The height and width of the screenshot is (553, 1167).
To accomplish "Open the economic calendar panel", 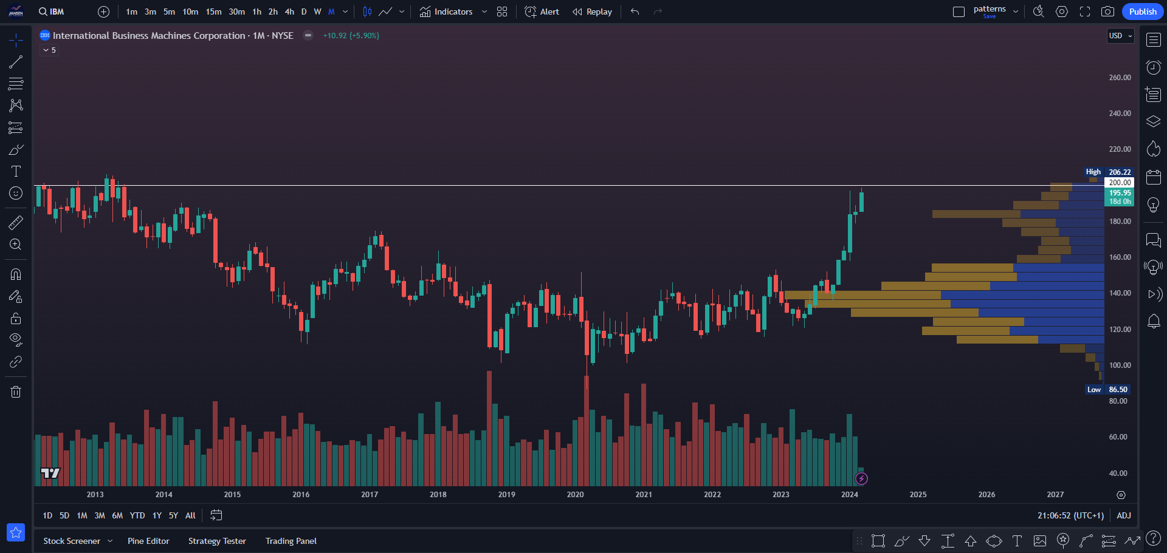I will pos(1153,177).
